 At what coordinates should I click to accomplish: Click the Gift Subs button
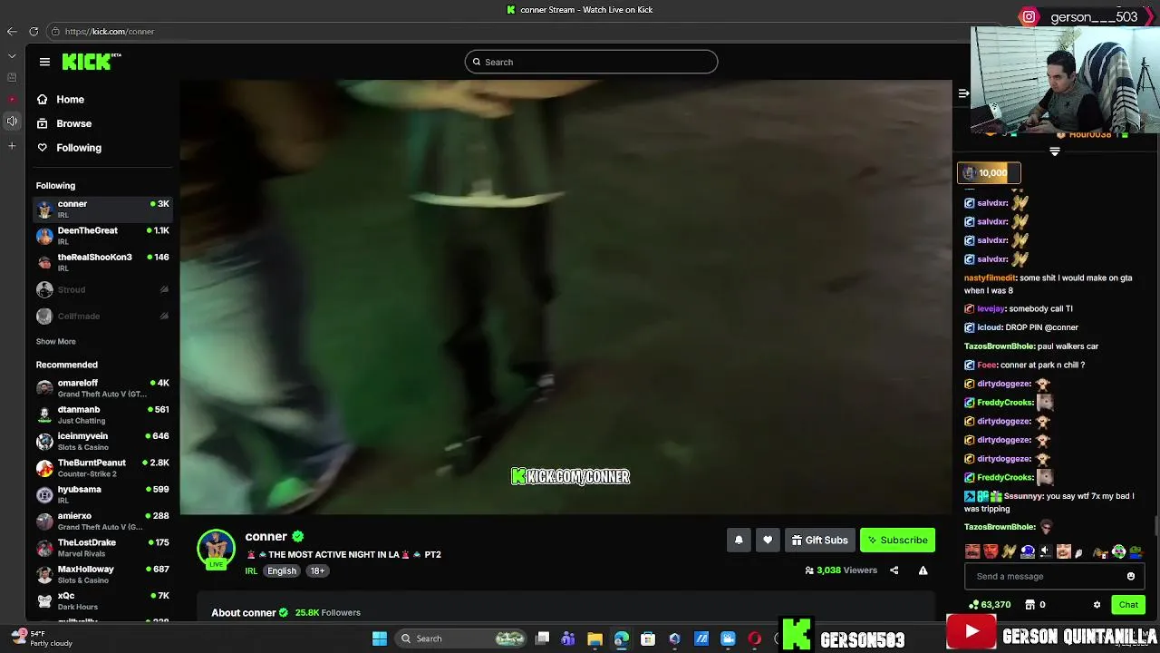(819, 540)
